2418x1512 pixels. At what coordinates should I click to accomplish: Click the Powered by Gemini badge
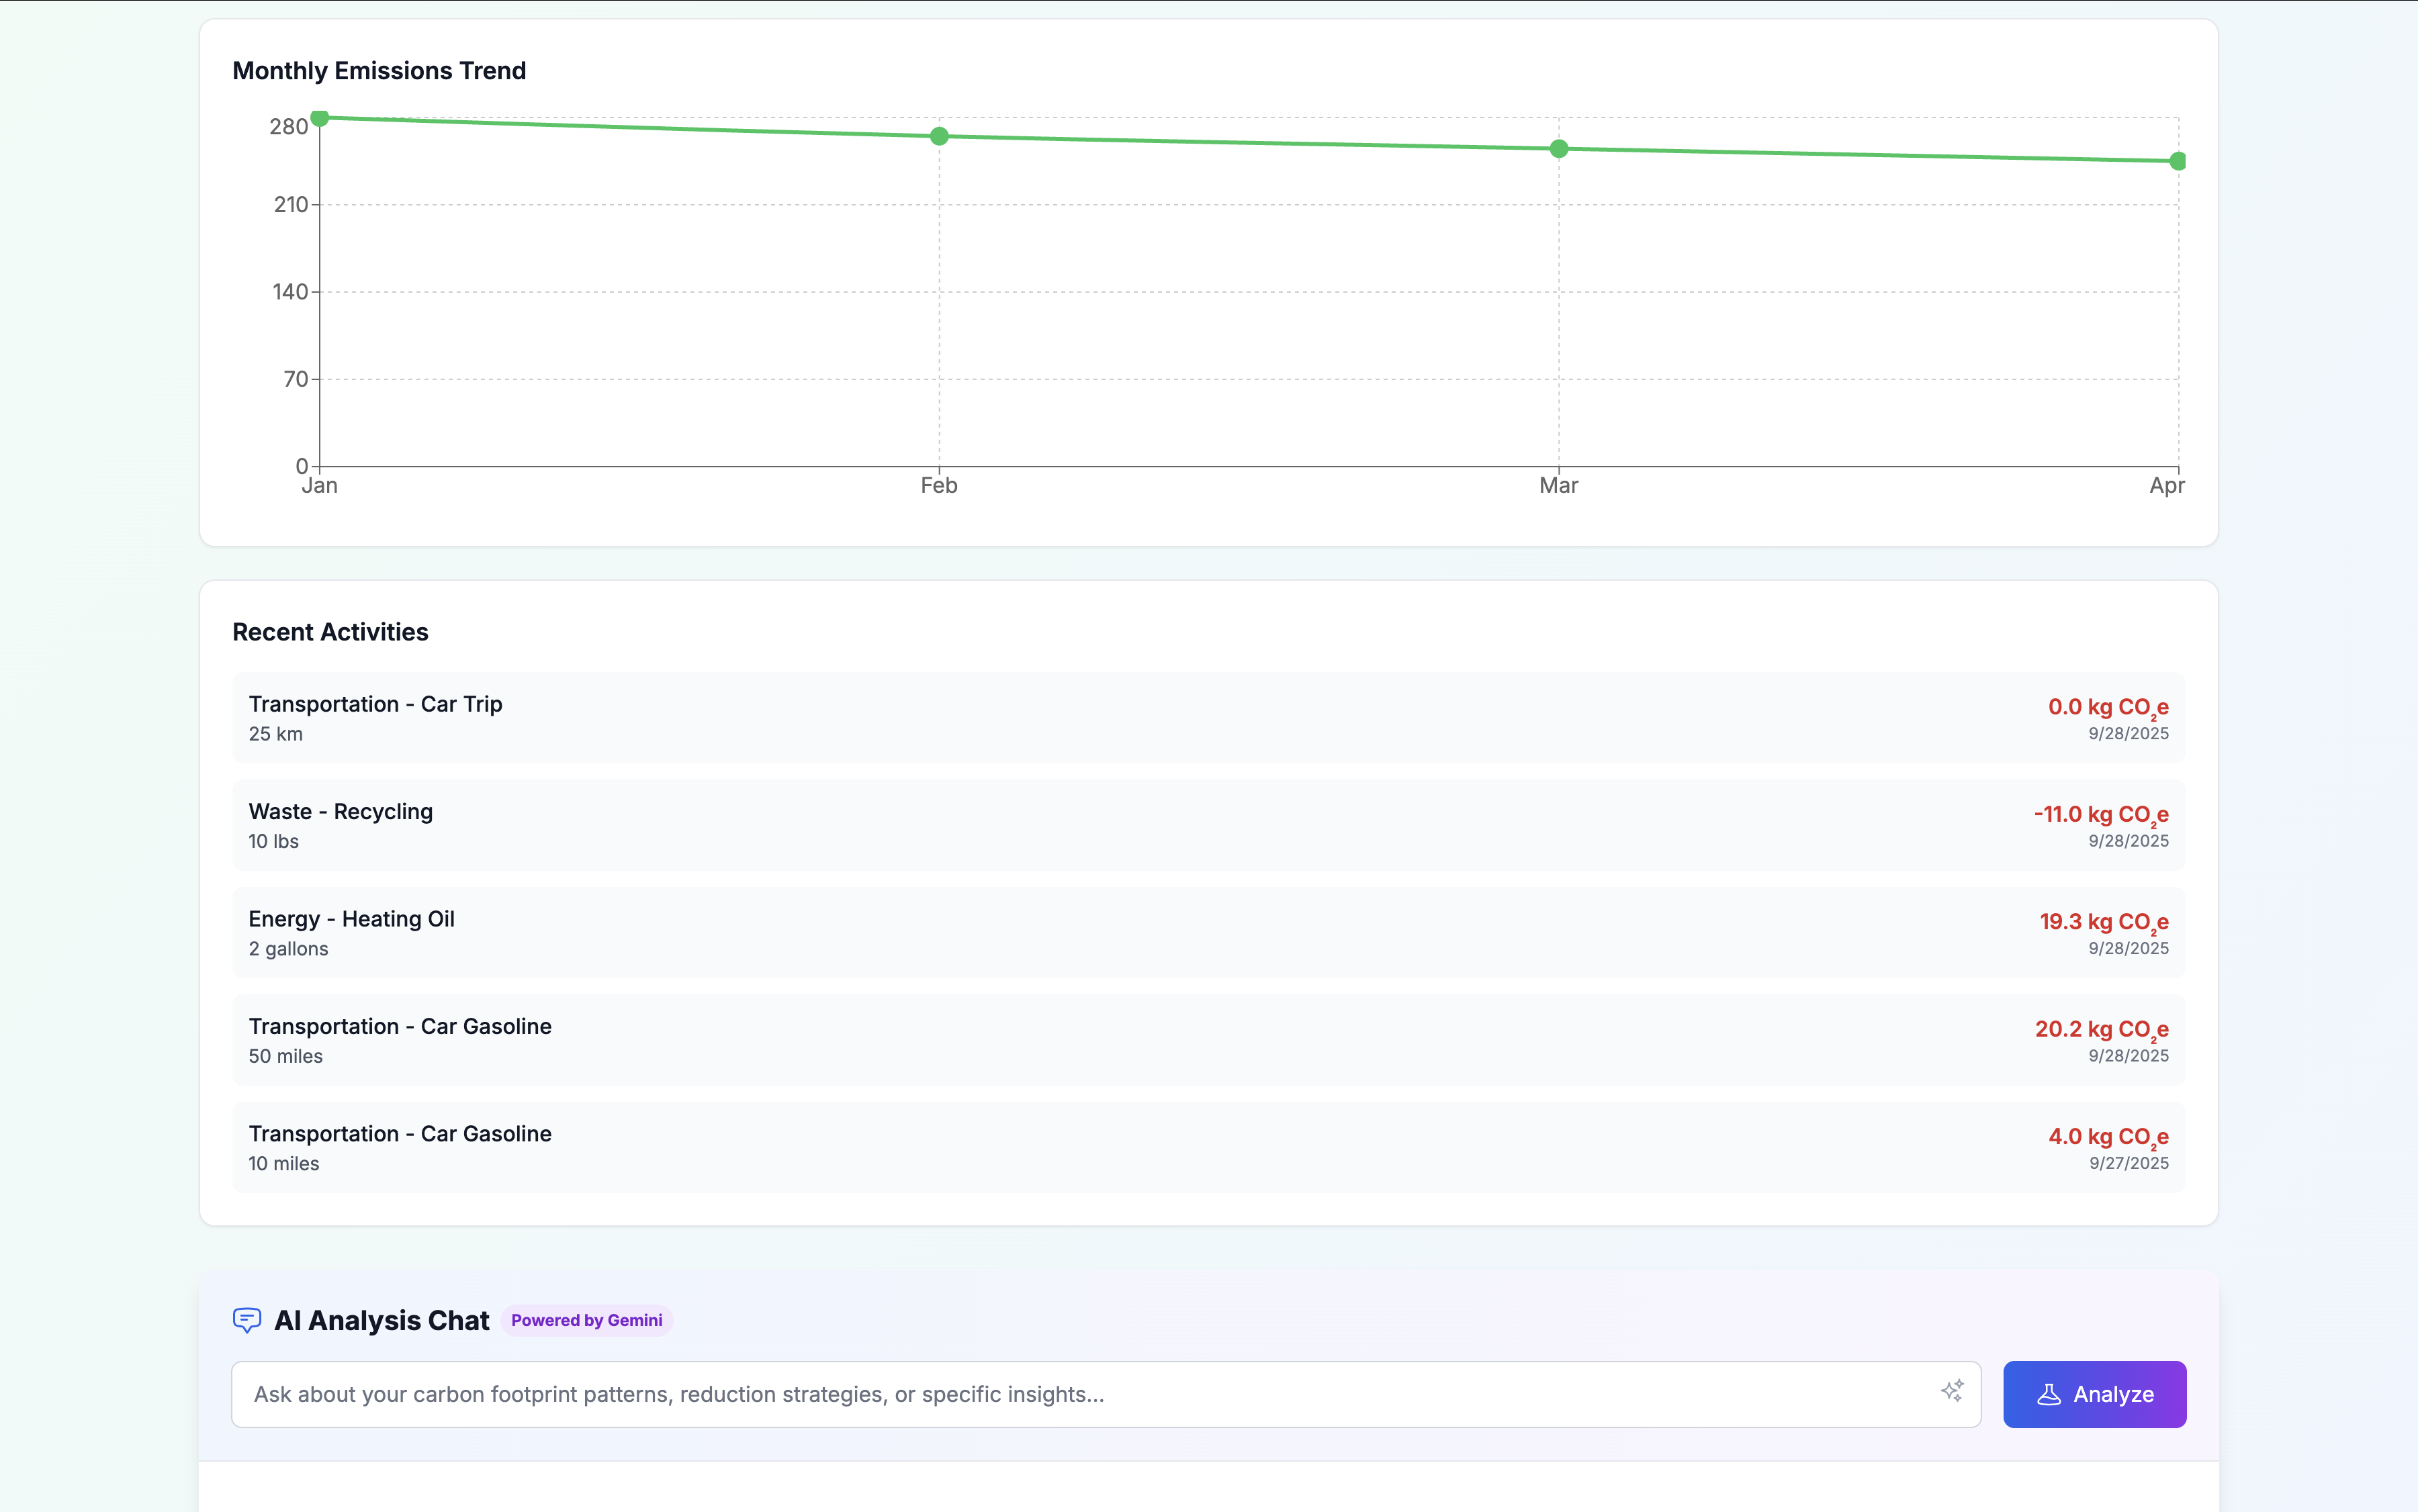[586, 1320]
